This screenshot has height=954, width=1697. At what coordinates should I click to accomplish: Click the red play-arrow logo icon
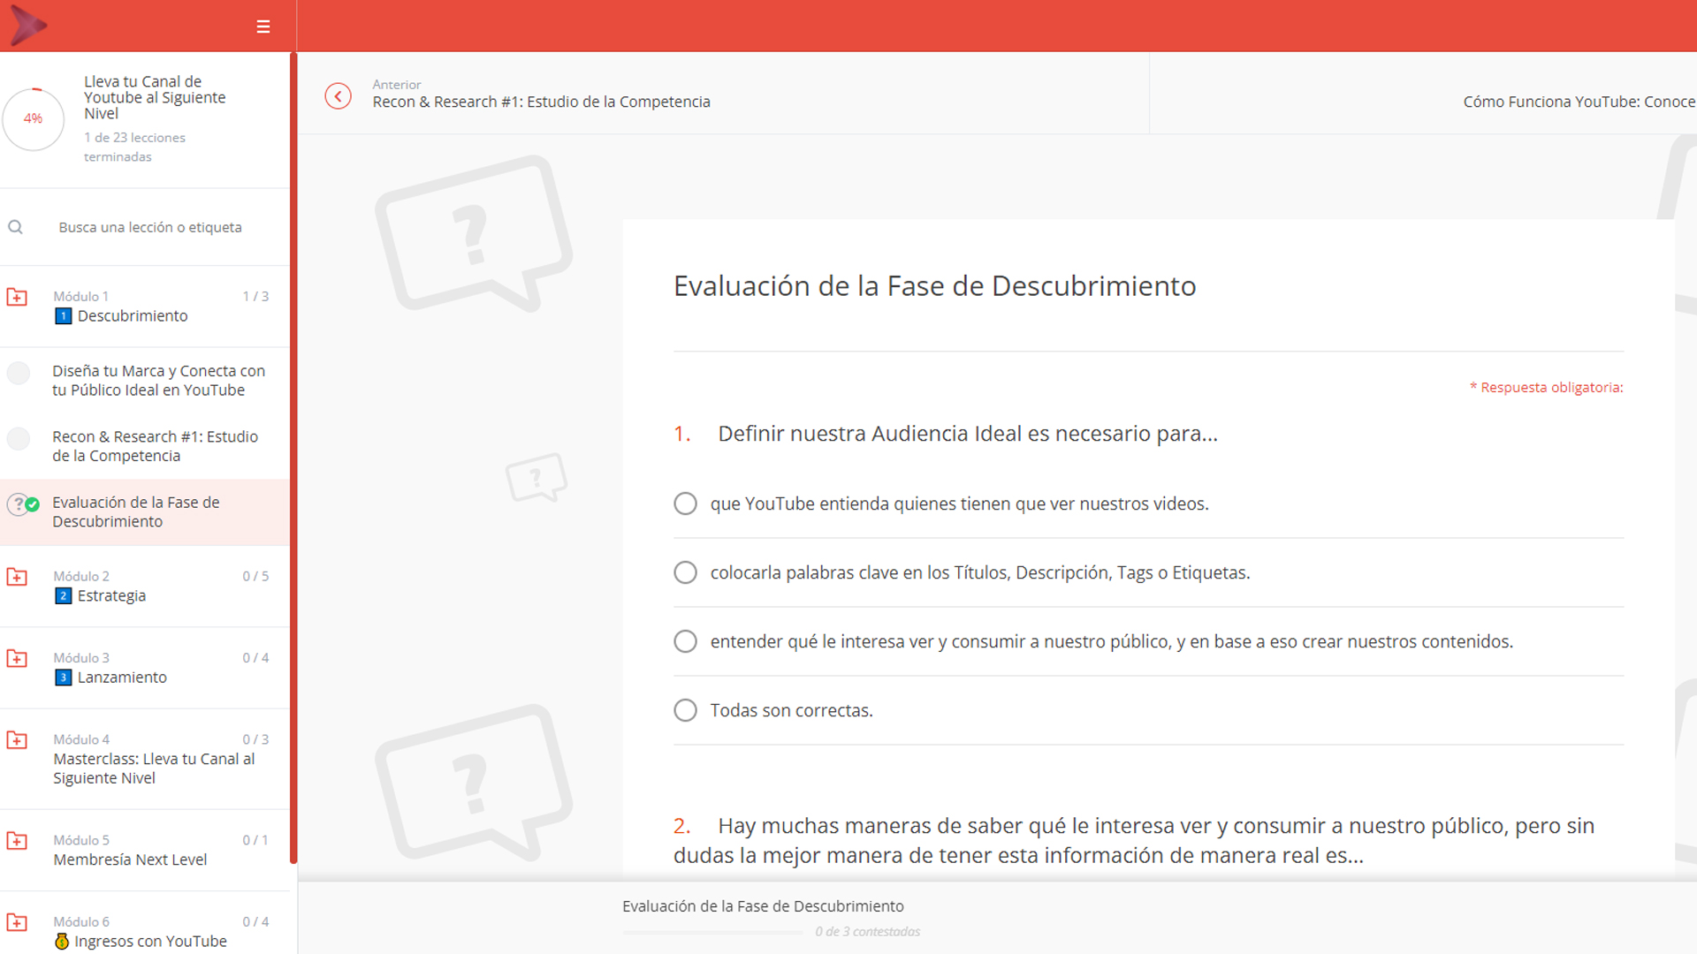(x=27, y=26)
